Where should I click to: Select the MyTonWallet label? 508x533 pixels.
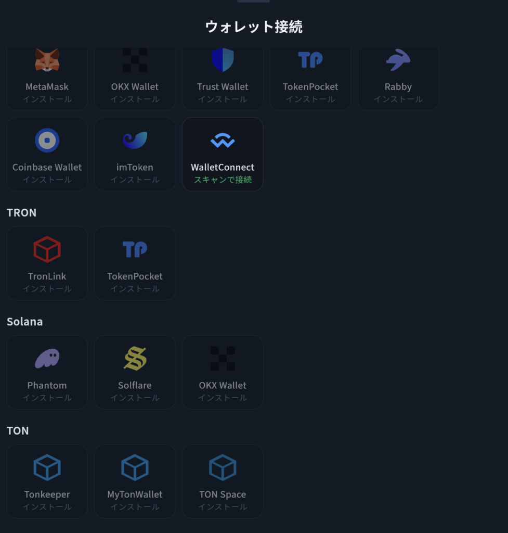(135, 494)
